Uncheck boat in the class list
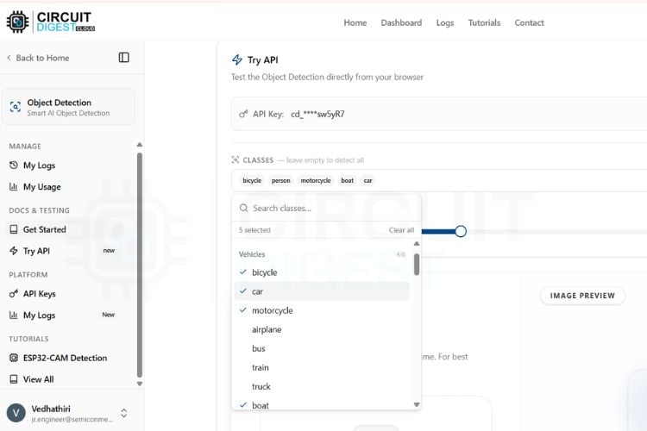647x431 pixels. [x=322, y=404]
